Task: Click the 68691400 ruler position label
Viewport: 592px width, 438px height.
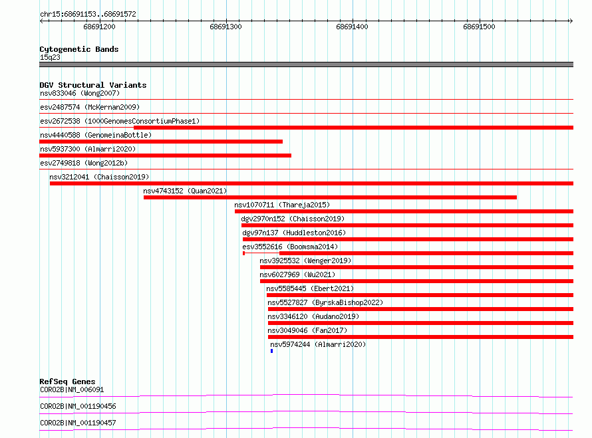Action: (x=353, y=27)
